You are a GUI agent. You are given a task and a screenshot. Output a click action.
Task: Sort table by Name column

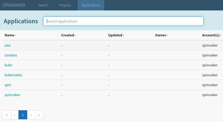[10, 35]
